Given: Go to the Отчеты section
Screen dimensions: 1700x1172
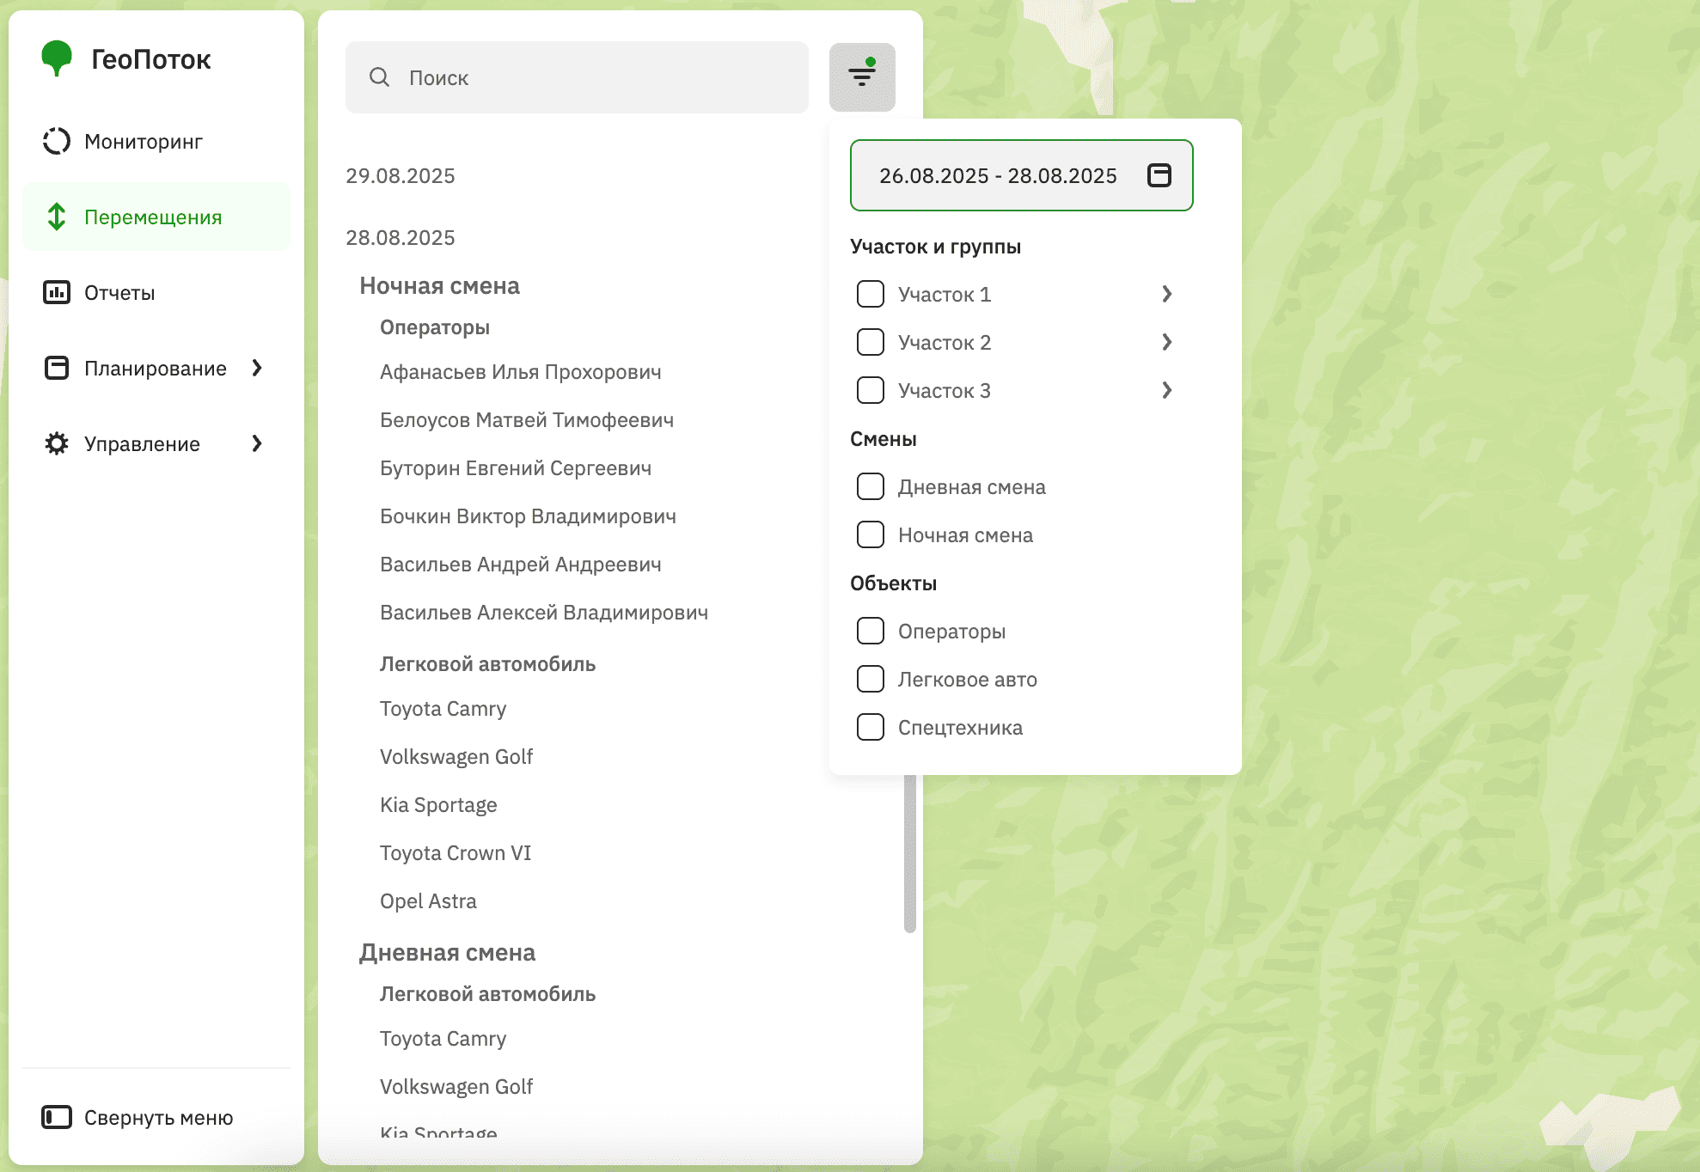Looking at the screenshot, I should click(119, 292).
